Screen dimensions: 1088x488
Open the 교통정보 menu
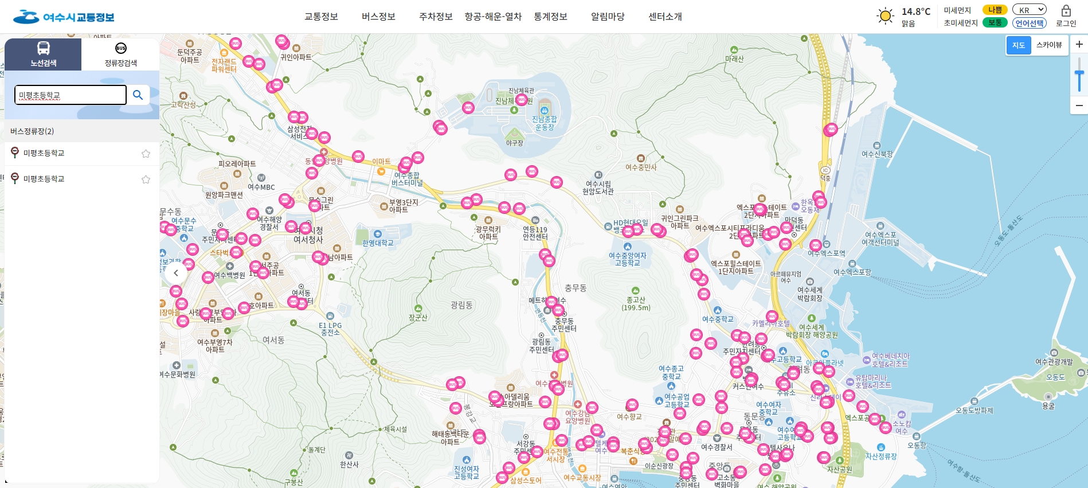pos(321,17)
